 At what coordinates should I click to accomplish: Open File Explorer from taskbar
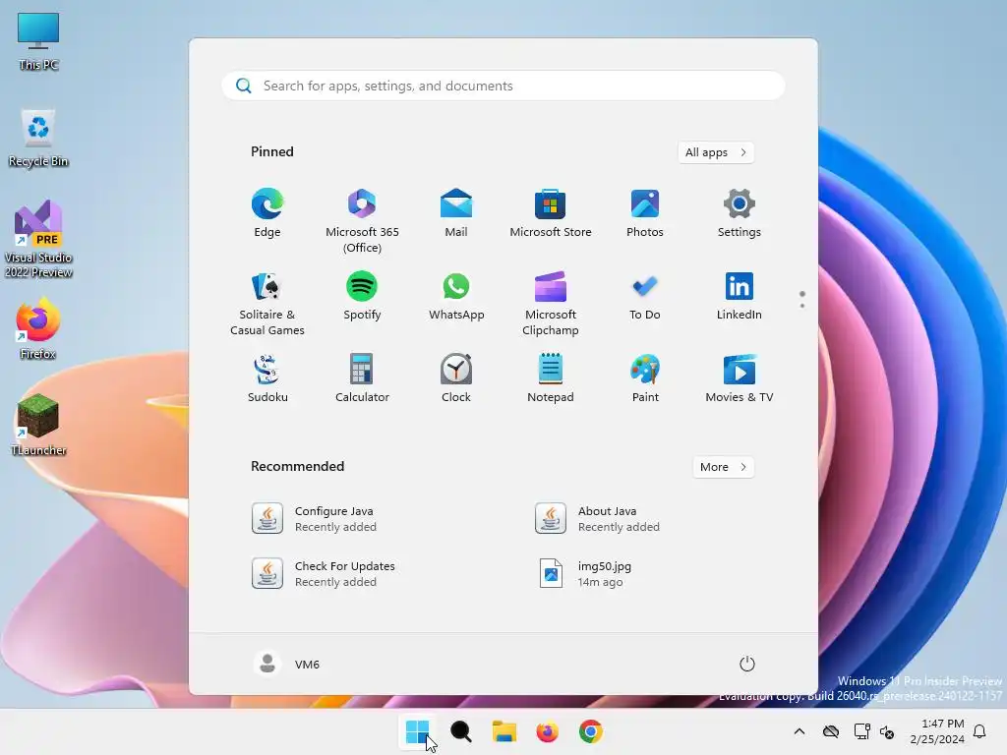(504, 731)
